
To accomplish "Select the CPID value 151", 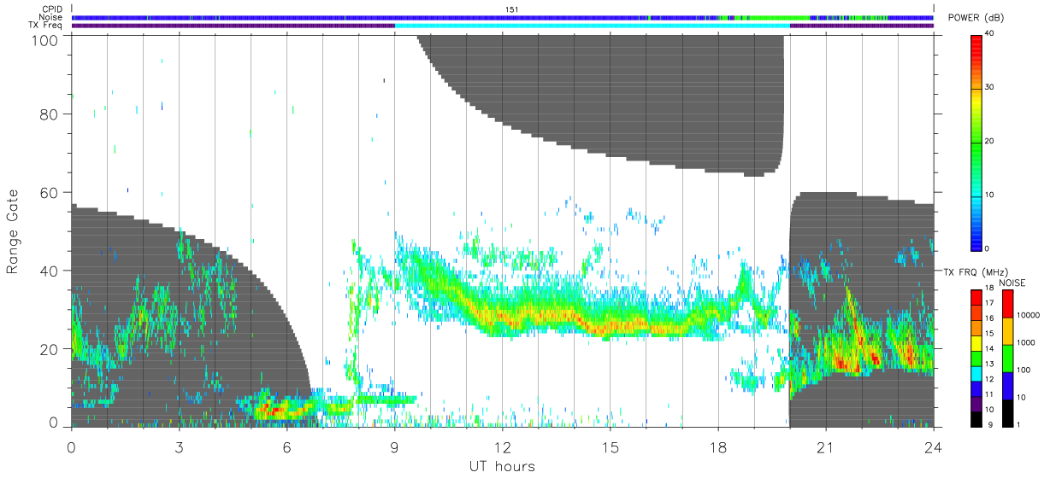I will pos(513,9).
